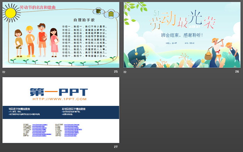Screen dimensions: 243x152
Task: Click the yellow building cloud icon on slide 25
Action: tap(111, 14)
